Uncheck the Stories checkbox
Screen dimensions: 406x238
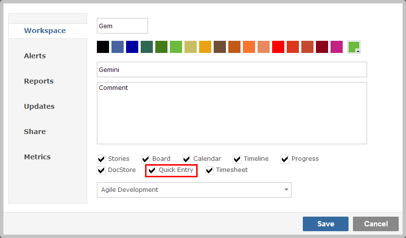(x=101, y=159)
